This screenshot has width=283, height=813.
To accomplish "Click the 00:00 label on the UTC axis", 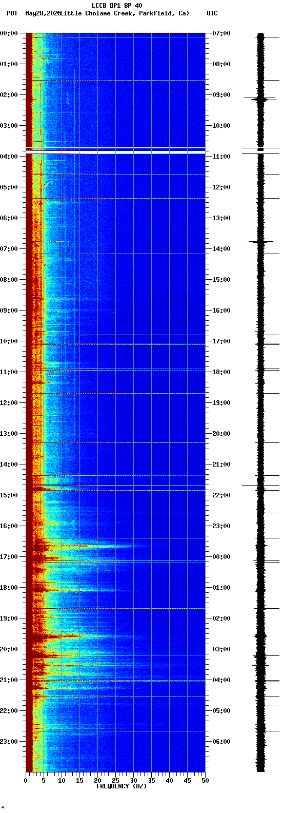I will click(x=221, y=557).
